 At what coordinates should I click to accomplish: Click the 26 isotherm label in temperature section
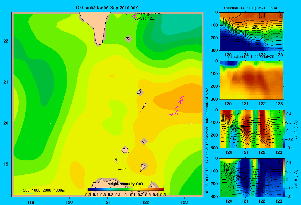pos(255,26)
